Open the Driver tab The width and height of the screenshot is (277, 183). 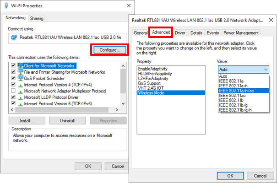[180, 33]
